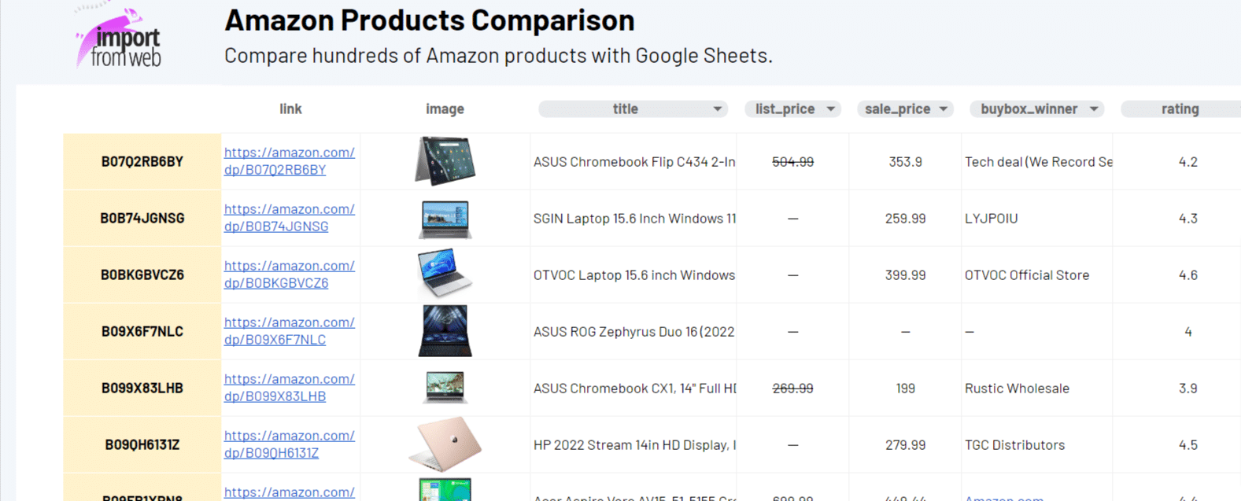Follow the link for B0B74JGNSG
This screenshot has width=1241, height=501.
290,218
